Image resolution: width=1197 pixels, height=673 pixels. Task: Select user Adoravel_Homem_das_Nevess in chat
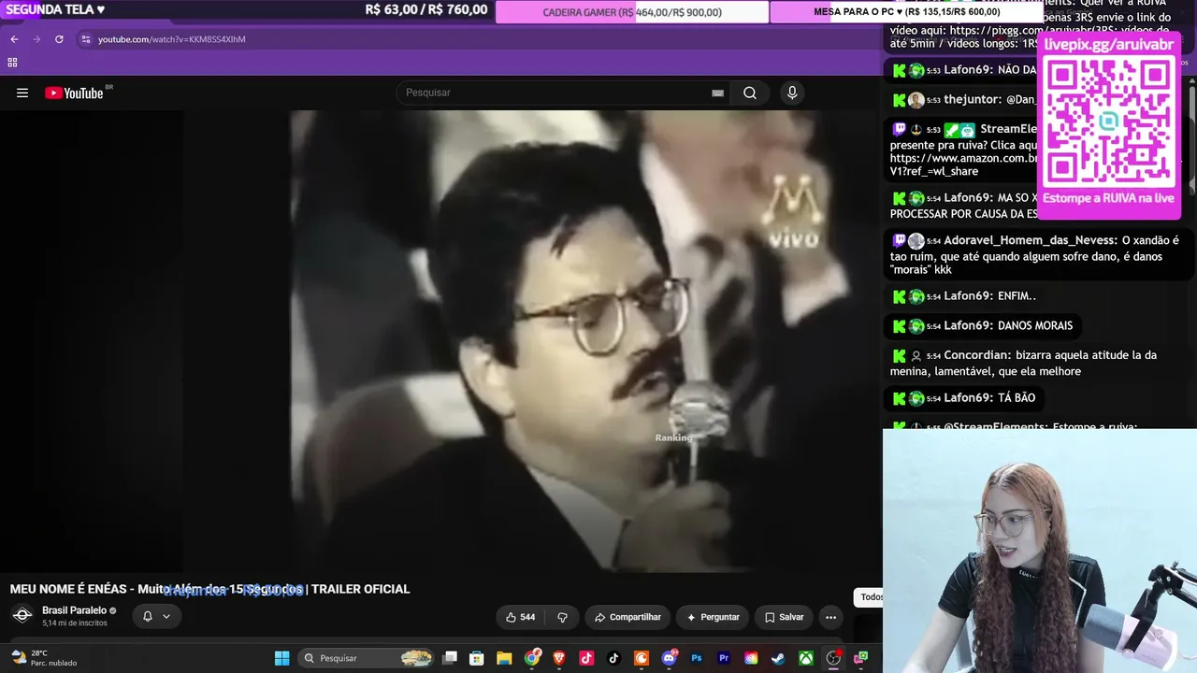pos(1031,240)
